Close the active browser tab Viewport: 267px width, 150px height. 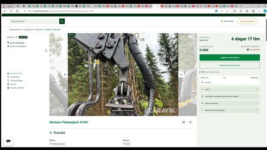pos(158,6)
